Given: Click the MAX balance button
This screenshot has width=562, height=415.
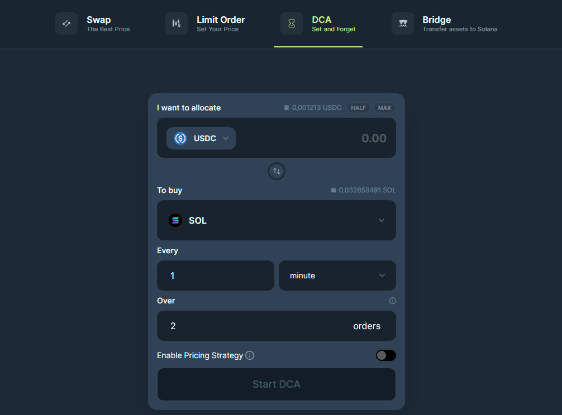Looking at the screenshot, I should tap(384, 108).
